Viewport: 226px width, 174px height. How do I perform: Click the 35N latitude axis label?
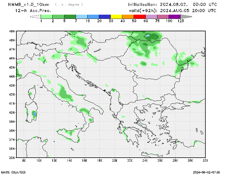point(12,158)
